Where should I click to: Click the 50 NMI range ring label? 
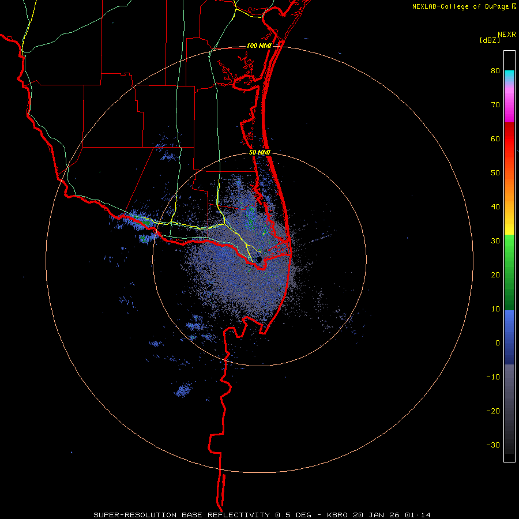coord(260,153)
